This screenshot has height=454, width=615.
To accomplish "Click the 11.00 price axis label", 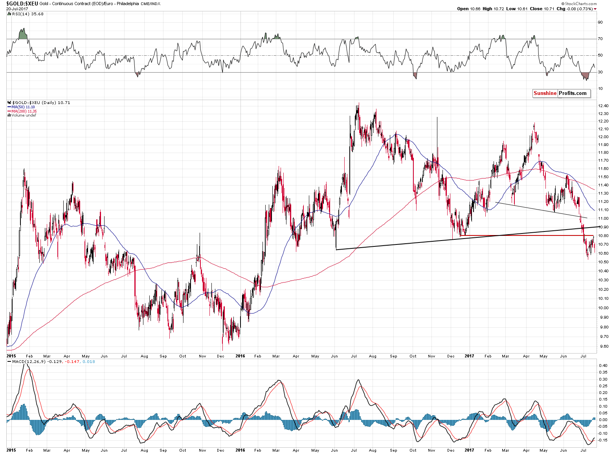I will 604,218.
